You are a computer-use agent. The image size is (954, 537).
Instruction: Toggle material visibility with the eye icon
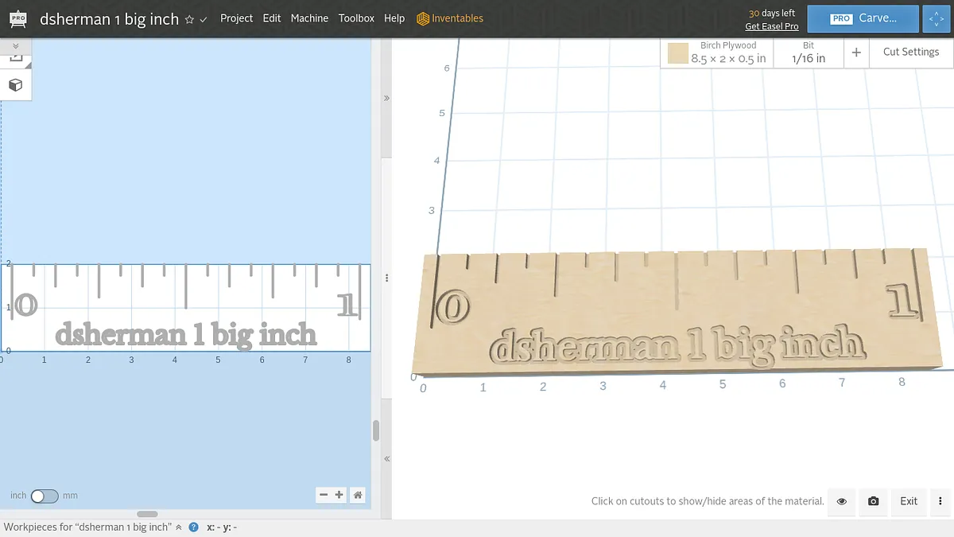(842, 501)
